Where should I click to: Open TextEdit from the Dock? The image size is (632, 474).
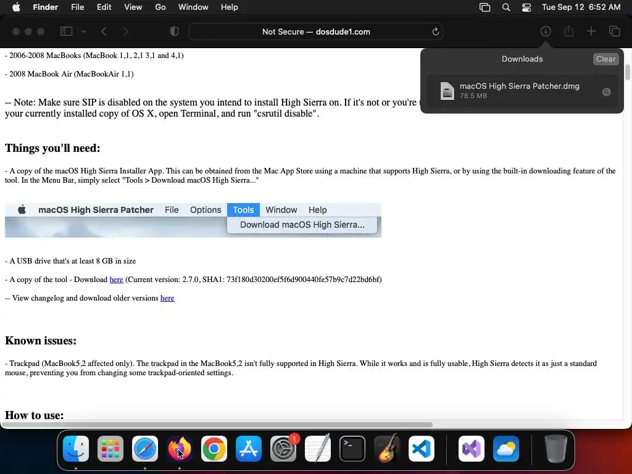pyautogui.click(x=318, y=449)
